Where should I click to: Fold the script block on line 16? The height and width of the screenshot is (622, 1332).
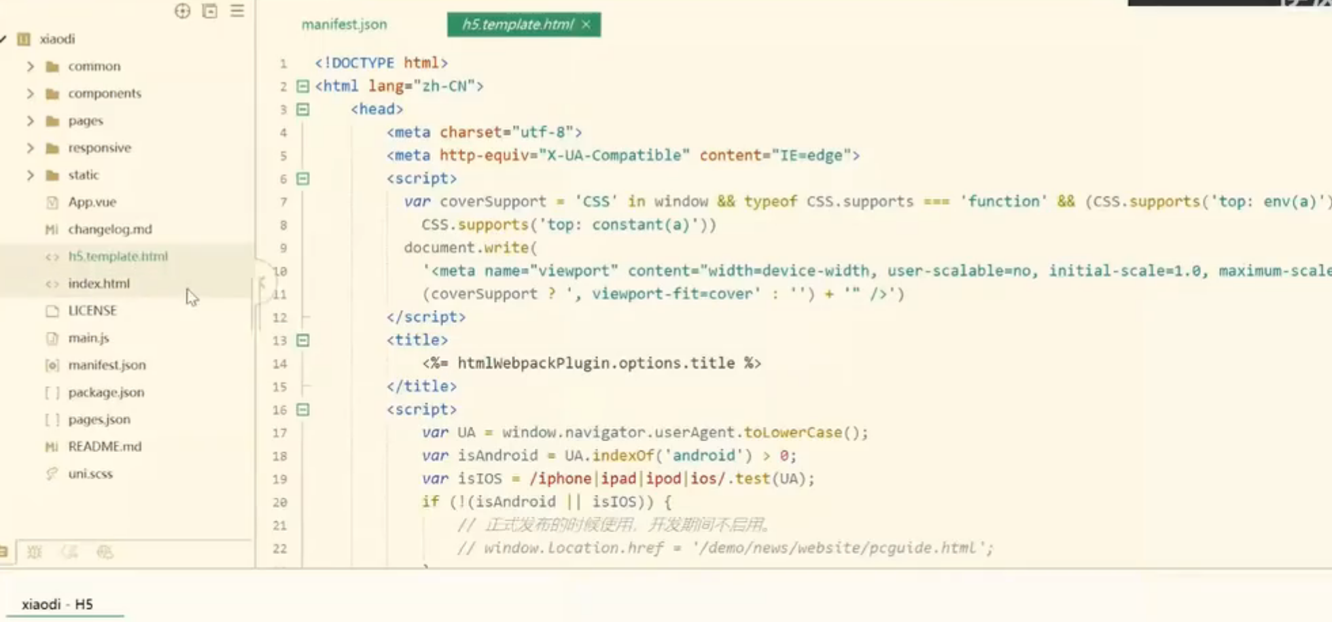click(303, 410)
